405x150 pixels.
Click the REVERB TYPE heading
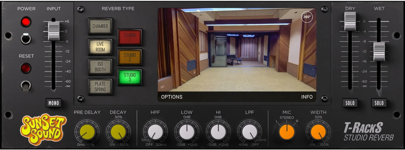[118, 9]
